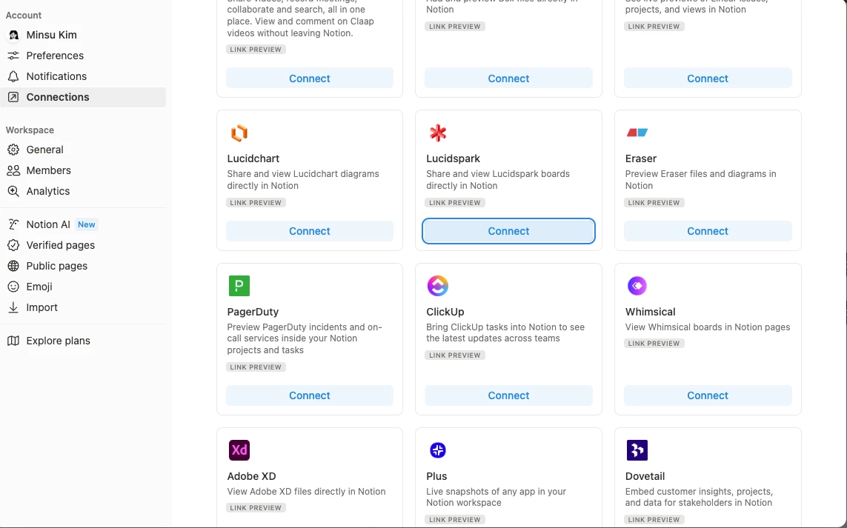This screenshot has width=847, height=528.
Task: Click the Lucidspark red asterisk icon
Action: [x=438, y=133]
